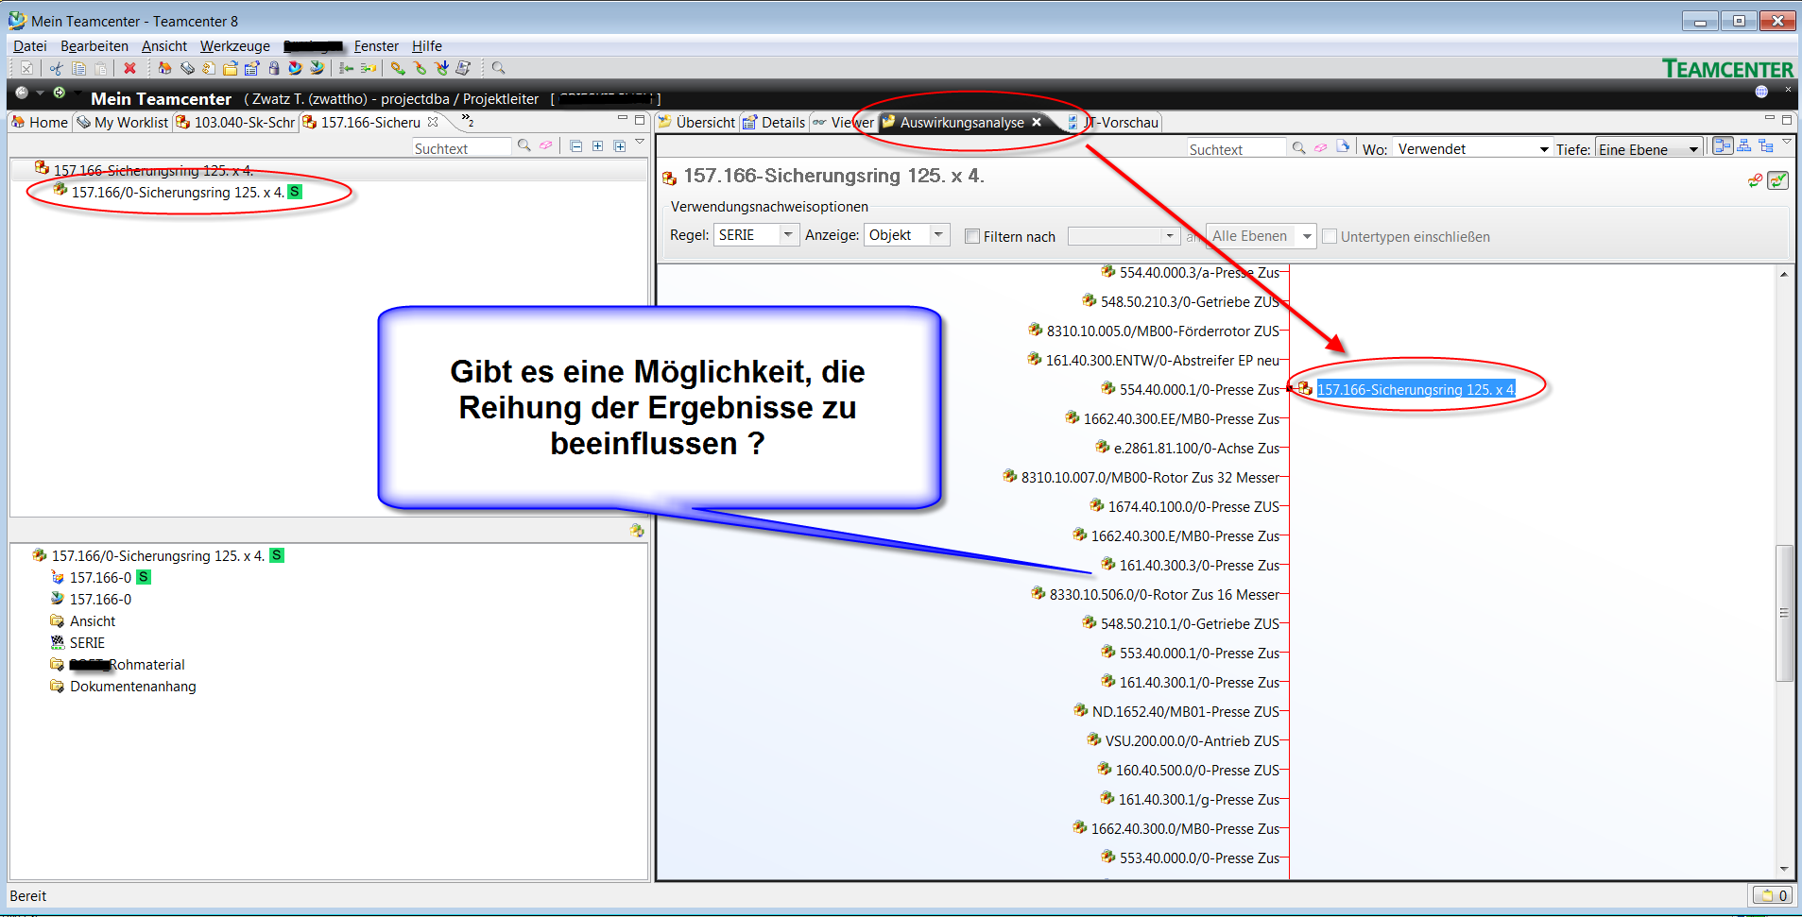
Task: Click the magnifier search icon in main toolbar
Action: click(498, 68)
